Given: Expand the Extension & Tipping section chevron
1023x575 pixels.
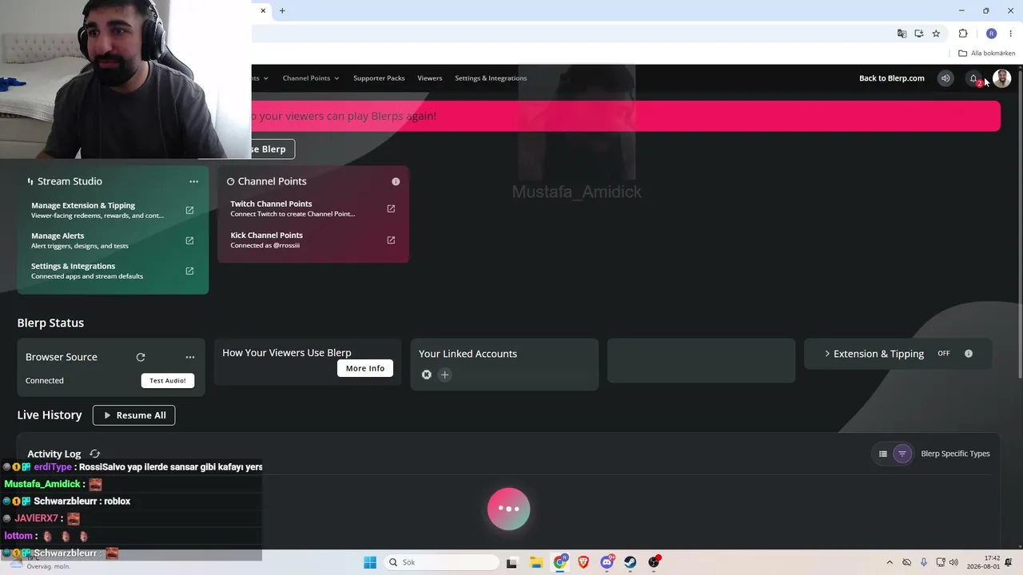Looking at the screenshot, I should coord(827,354).
